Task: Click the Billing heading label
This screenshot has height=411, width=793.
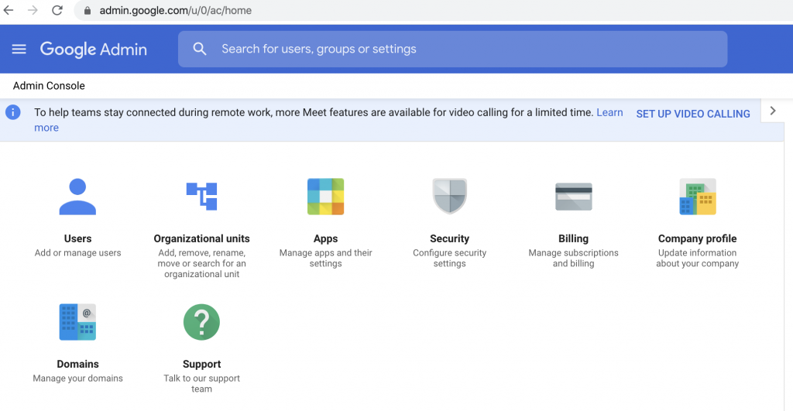Action: click(574, 238)
